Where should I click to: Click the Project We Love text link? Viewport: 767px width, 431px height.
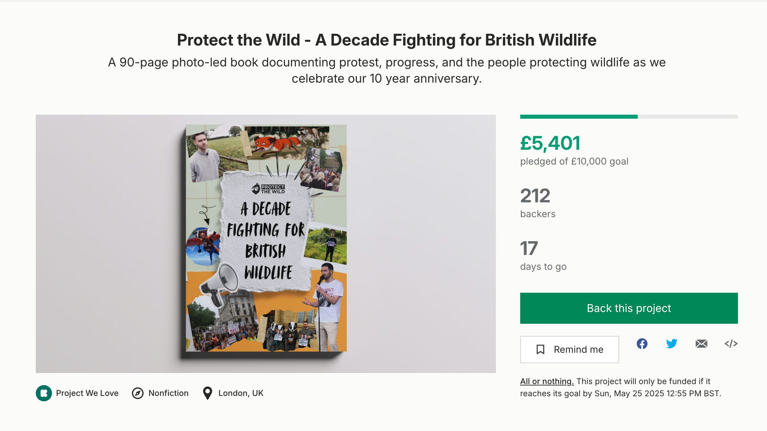(x=87, y=393)
